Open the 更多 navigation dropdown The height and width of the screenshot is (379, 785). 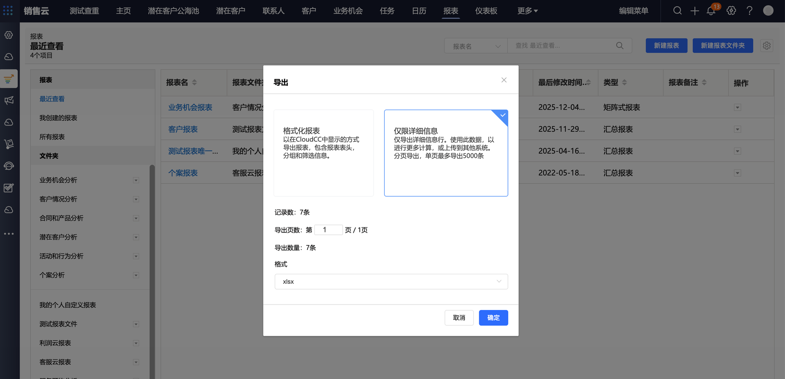click(x=527, y=11)
